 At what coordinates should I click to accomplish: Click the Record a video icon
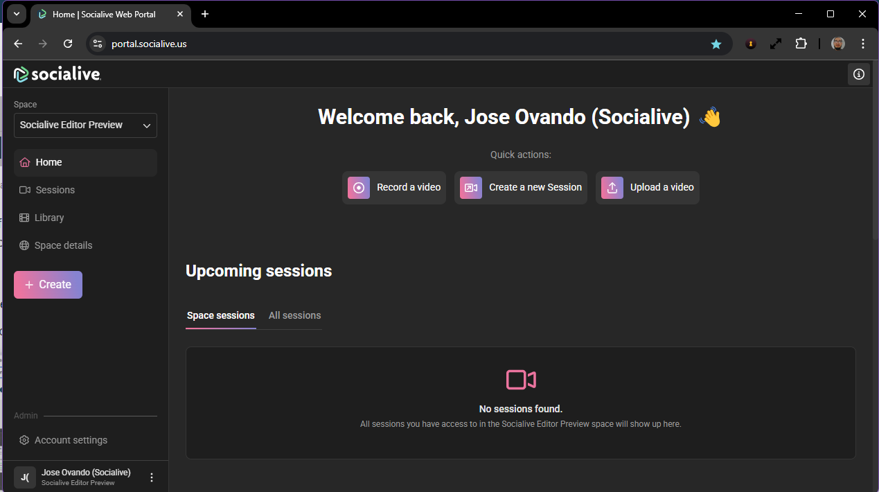click(359, 188)
